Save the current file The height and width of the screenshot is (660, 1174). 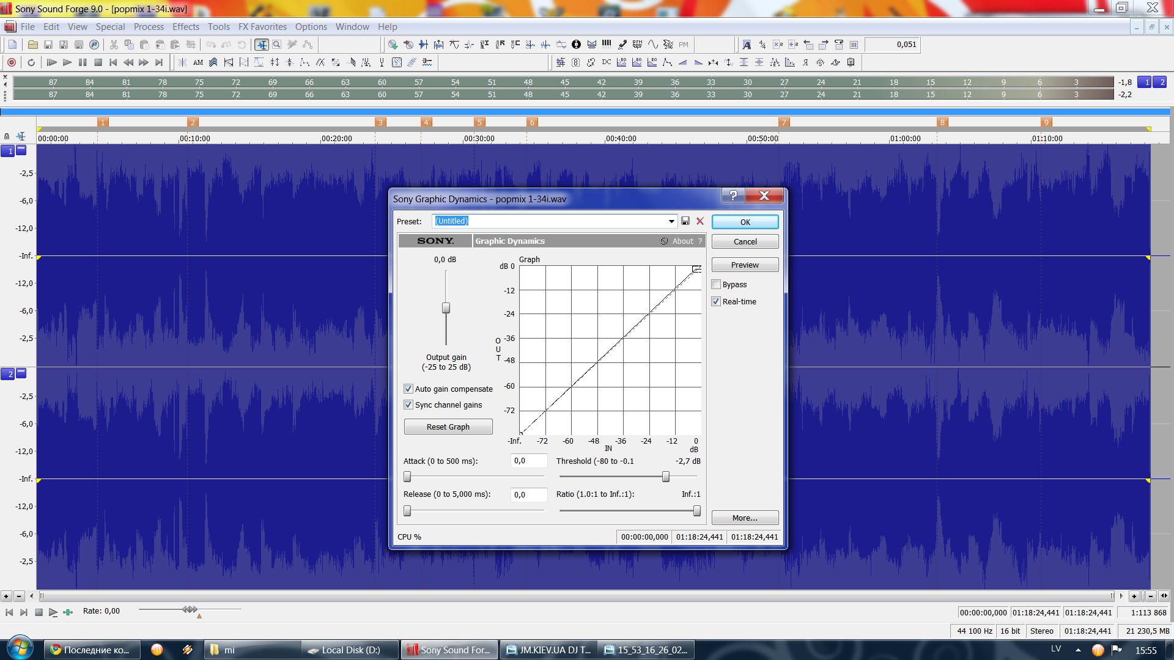[x=48, y=45]
